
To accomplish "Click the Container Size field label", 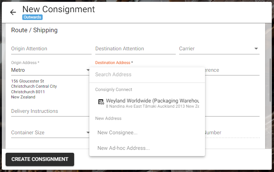I will (x=28, y=133).
